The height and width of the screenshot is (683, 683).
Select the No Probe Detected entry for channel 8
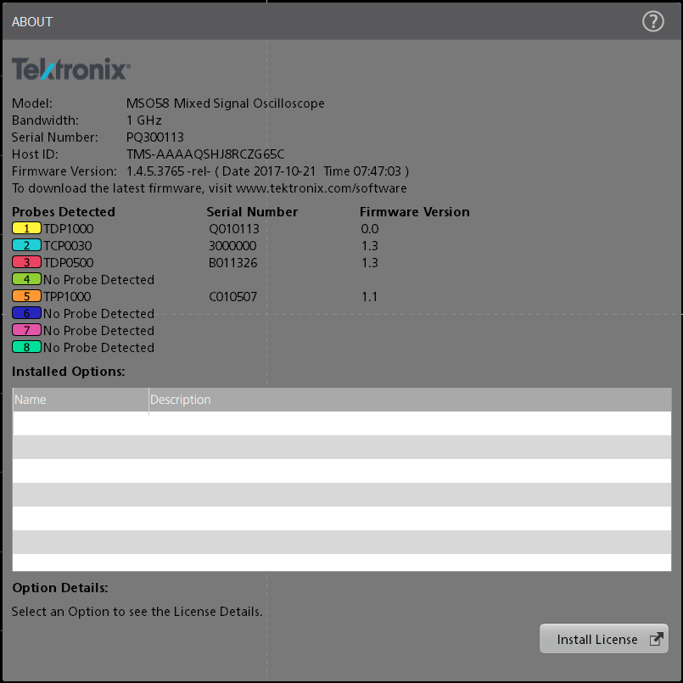[x=99, y=347]
